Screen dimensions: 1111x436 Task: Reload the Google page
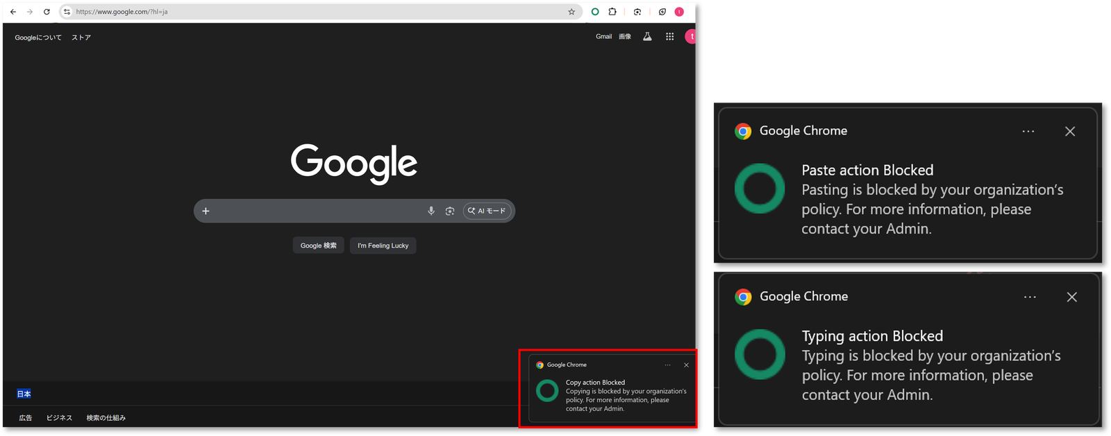click(47, 12)
